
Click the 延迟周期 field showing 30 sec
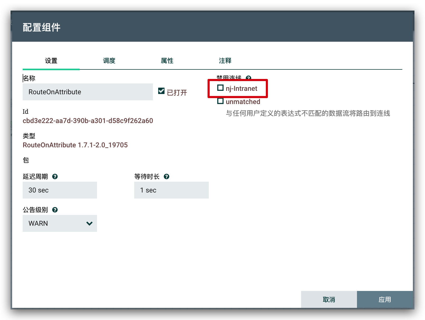point(60,190)
